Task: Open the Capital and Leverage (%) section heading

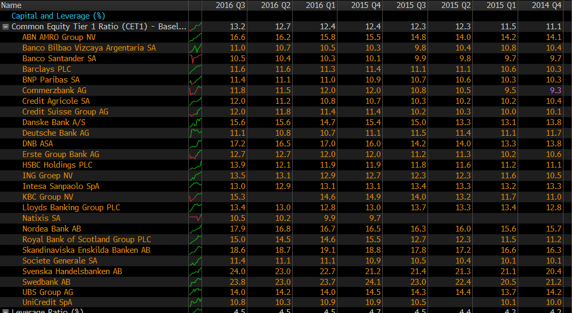Action: point(58,16)
